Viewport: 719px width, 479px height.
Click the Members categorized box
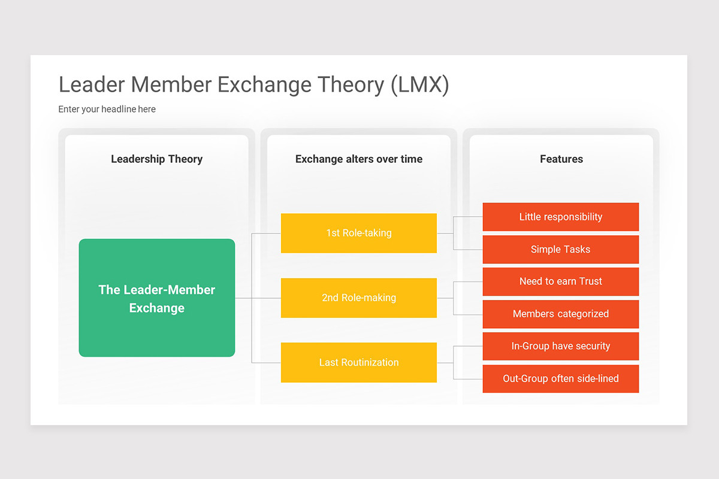pyautogui.click(x=560, y=314)
